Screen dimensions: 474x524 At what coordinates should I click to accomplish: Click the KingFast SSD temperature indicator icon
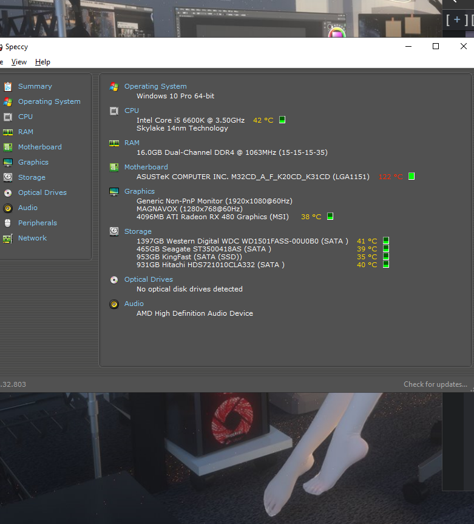pyautogui.click(x=386, y=256)
